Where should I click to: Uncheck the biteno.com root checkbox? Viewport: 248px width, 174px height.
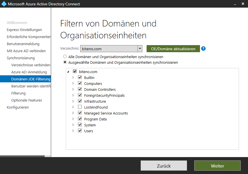[75, 71]
